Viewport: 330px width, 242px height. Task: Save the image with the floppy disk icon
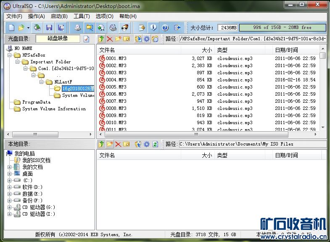[x=49, y=28]
